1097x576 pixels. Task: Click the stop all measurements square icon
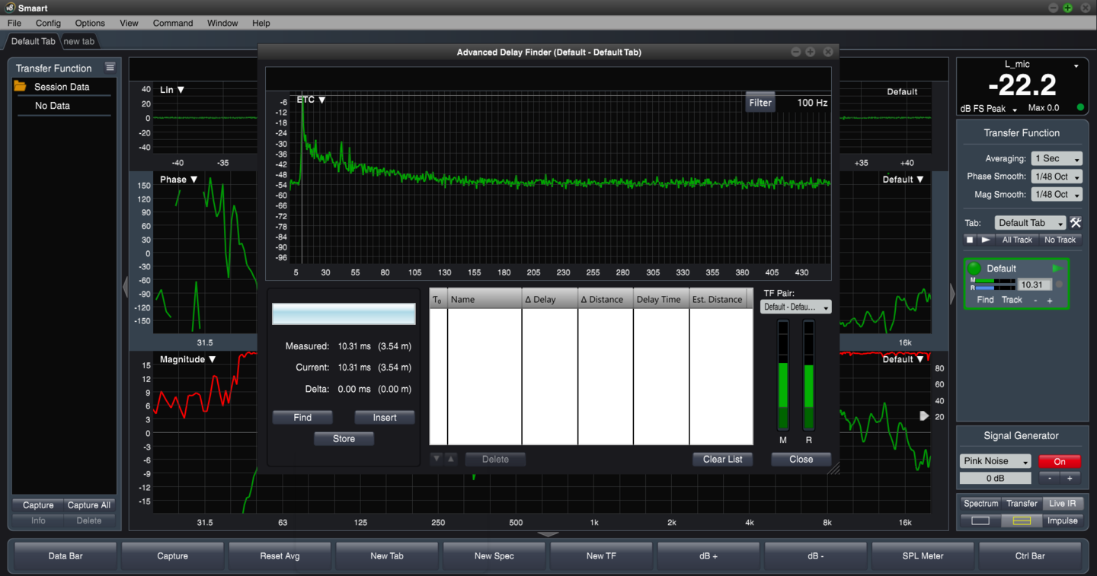coord(970,240)
